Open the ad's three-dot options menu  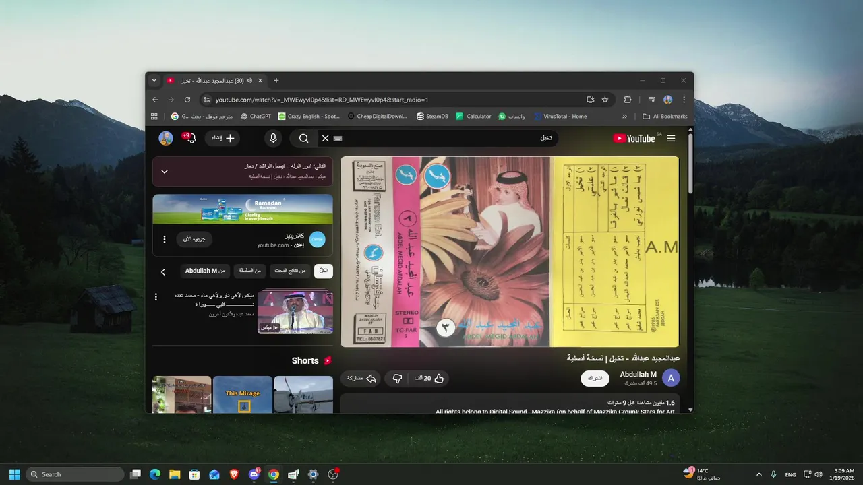[x=164, y=239]
